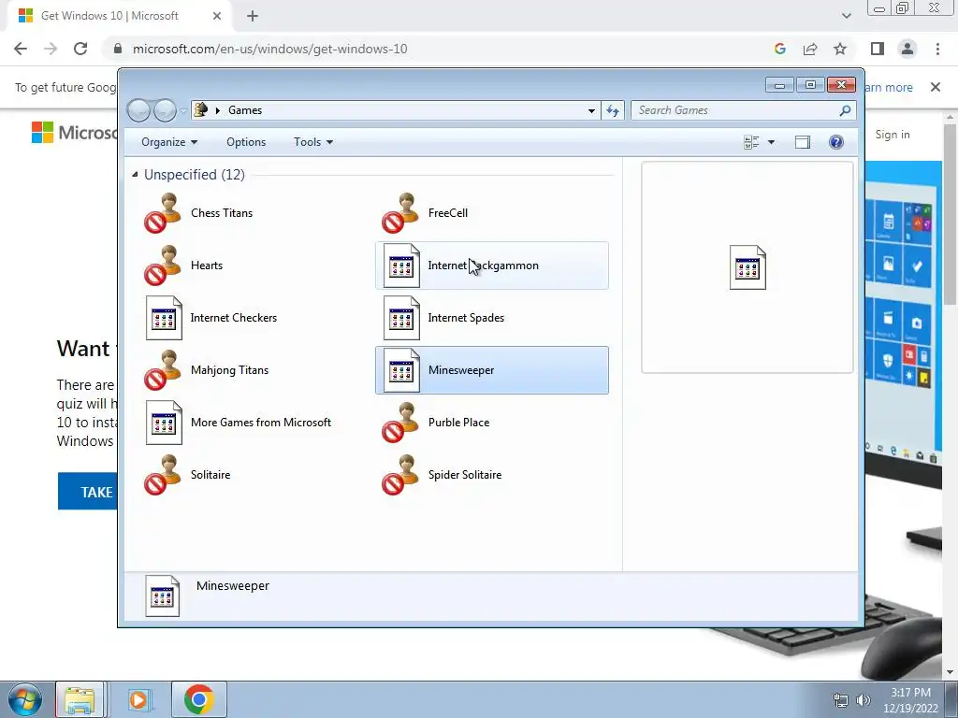Open the Organize dropdown menu
The height and width of the screenshot is (718, 958).
[x=169, y=142]
